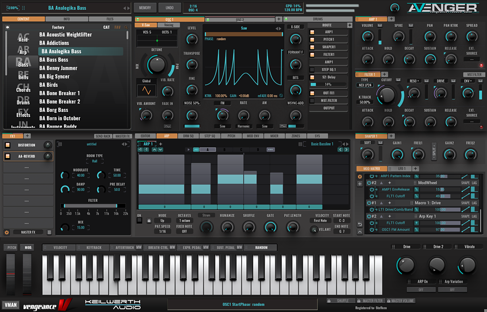Click the VMAN button

[x=10, y=305]
